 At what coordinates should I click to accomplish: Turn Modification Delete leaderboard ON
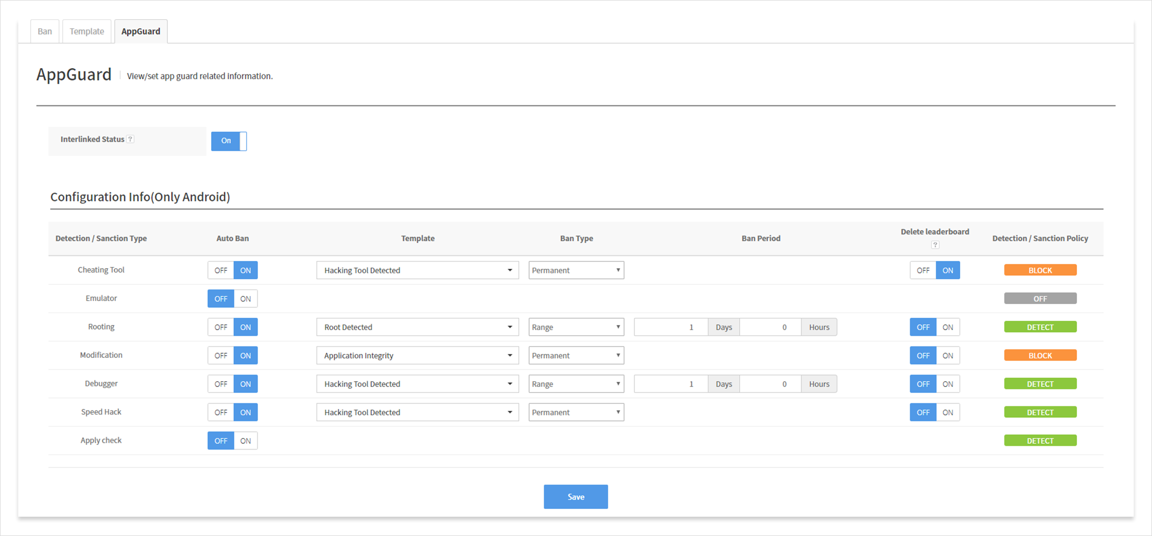948,356
